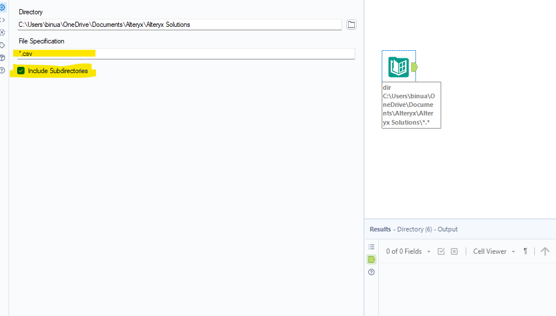Open the cube icon in configuration sidebar

pos(2,58)
